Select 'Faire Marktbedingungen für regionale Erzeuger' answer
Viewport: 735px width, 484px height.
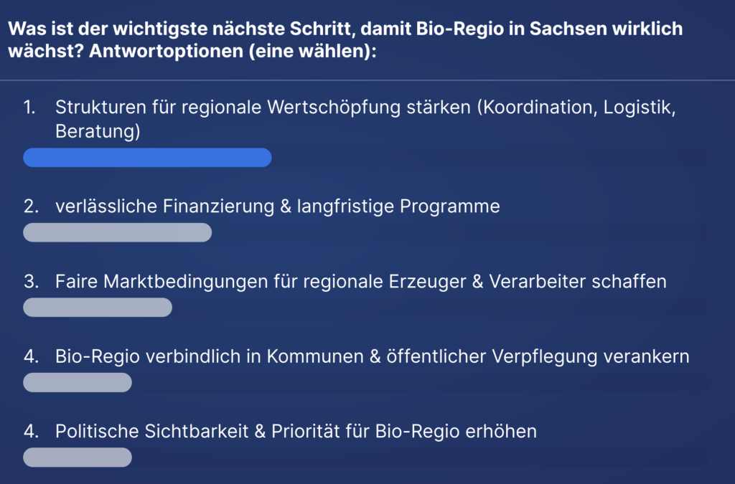click(x=360, y=282)
